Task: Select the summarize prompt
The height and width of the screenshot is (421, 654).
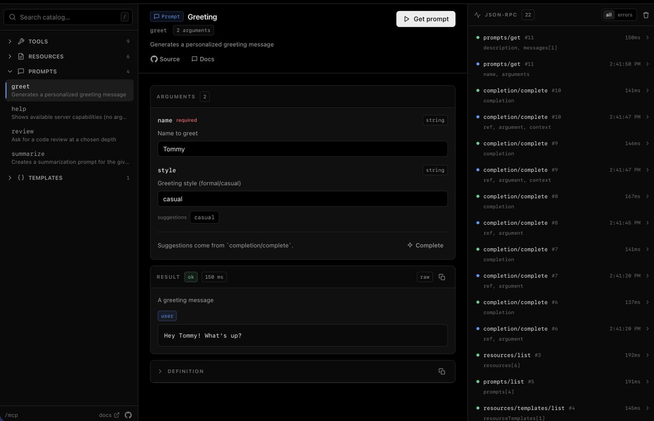Action: tap(69, 158)
